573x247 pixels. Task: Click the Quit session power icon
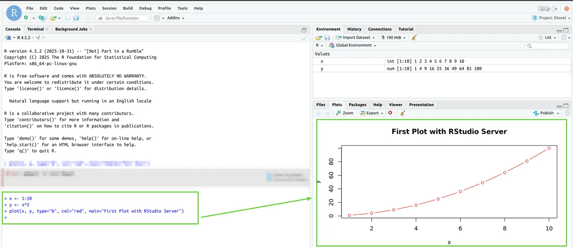click(x=566, y=9)
